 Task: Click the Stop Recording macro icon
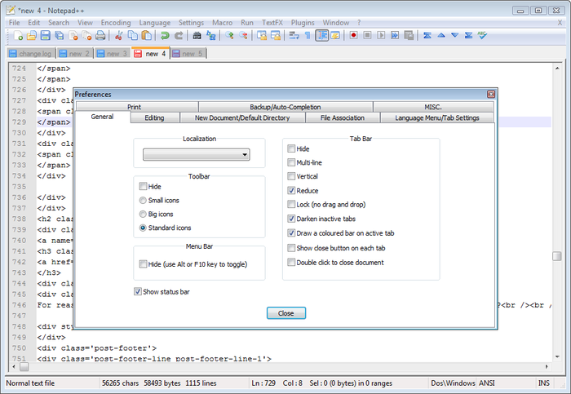(x=367, y=36)
